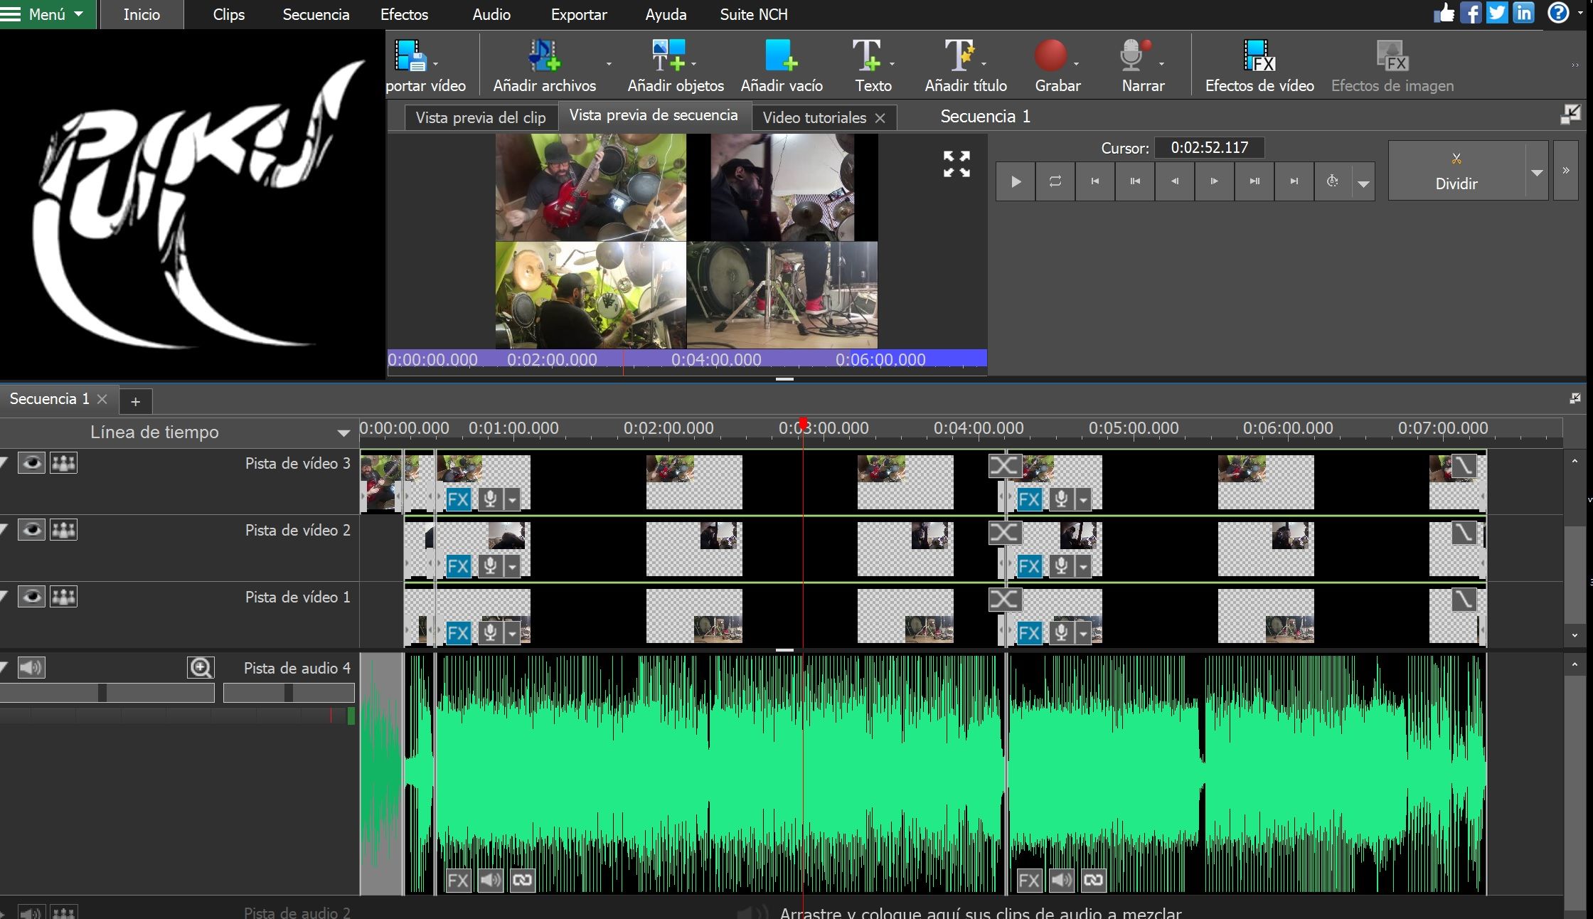Open the Audio menu tab
Screen dimensions: 1593x919
[x=491, y=14]
